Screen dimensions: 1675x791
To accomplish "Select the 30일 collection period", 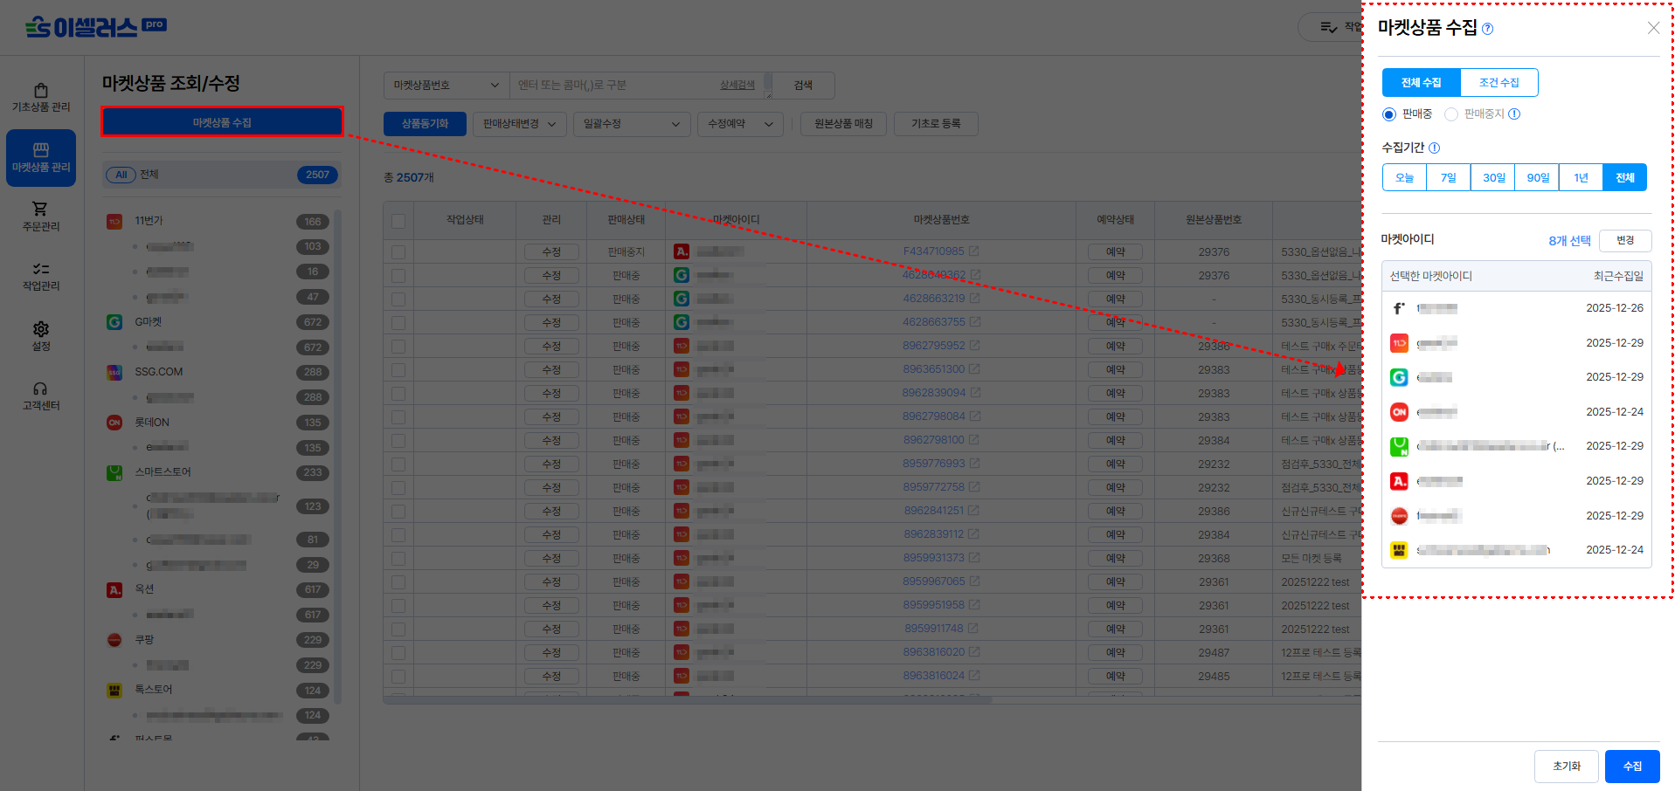I will pyautogui.click(x=1493, y=177).
